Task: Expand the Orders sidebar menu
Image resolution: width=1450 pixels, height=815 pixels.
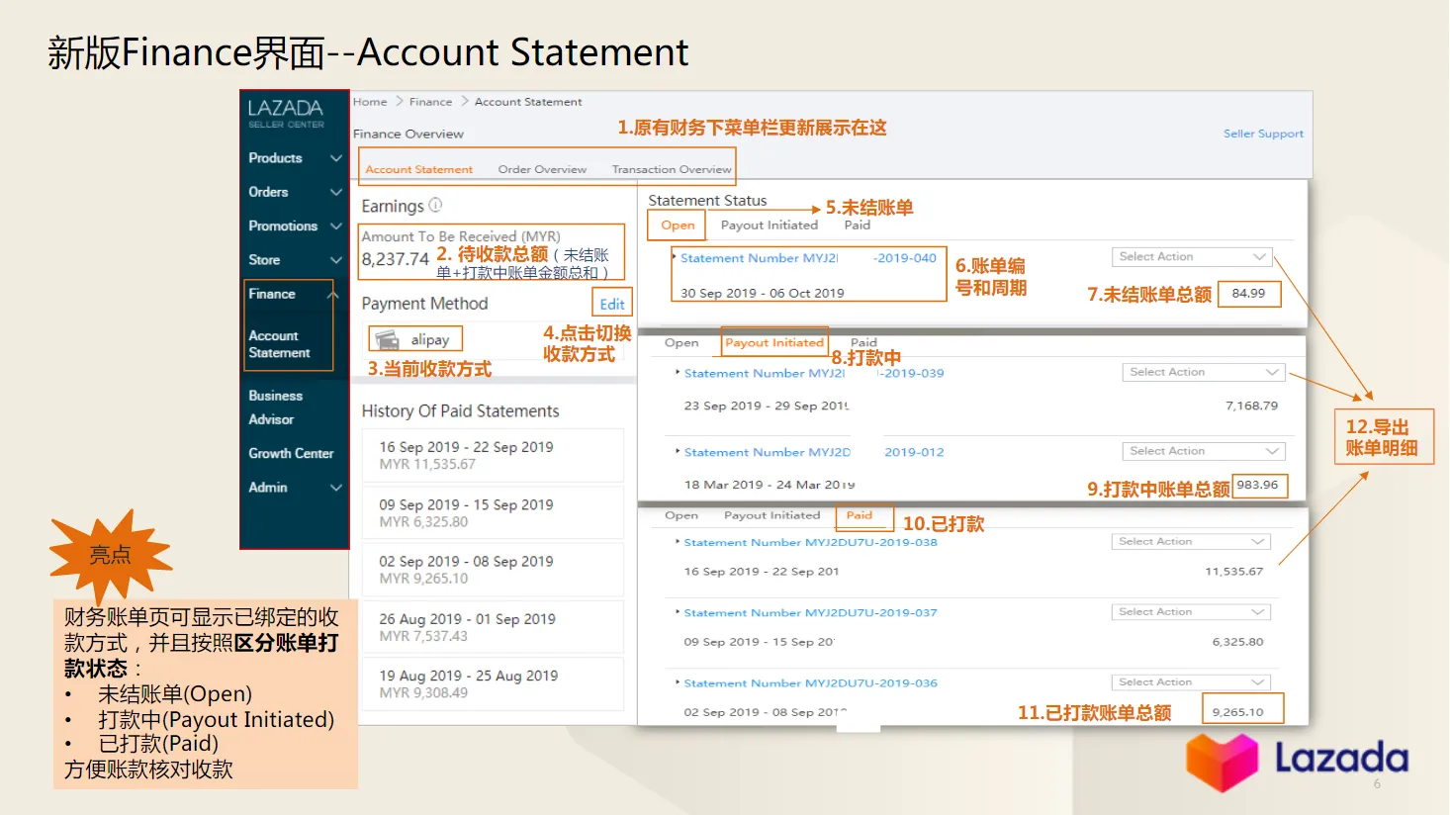Action: 335,192
